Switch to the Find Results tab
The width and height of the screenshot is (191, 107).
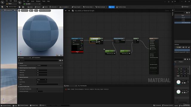pyautogui.click(x=82, y=86)
